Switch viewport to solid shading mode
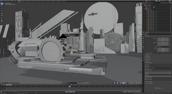 click(x=123, y=83)
